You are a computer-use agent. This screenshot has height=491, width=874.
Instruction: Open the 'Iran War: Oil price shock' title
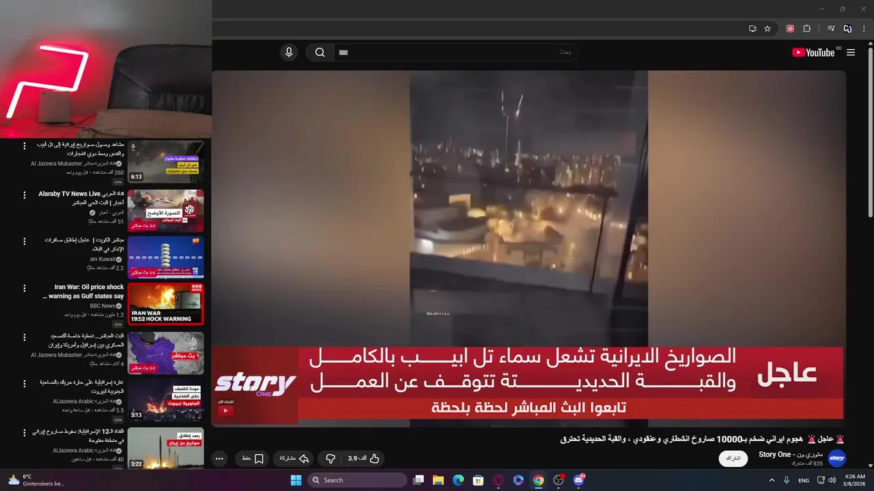(x=83, y=292)
